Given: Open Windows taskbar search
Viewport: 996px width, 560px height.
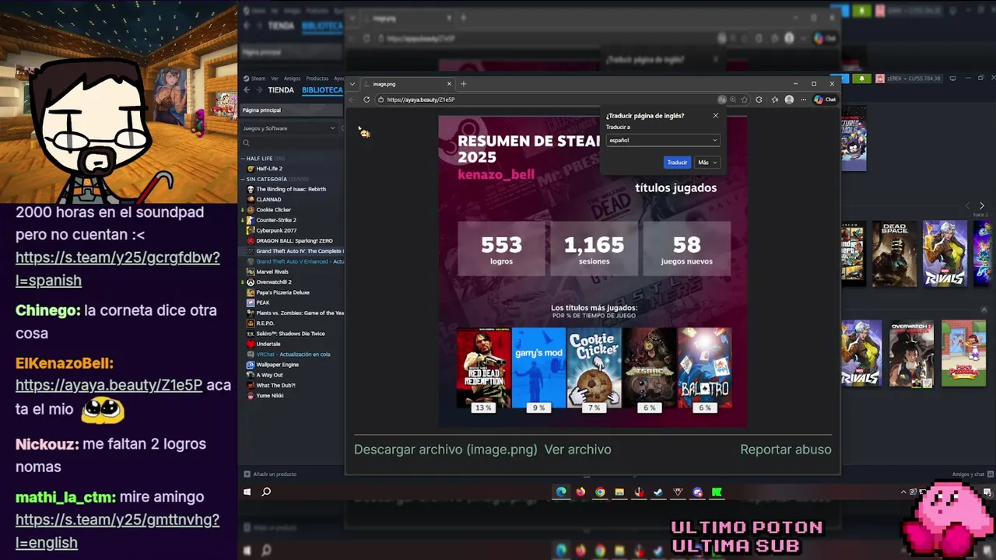Looking at the screenshot, I should click(266, 492).
